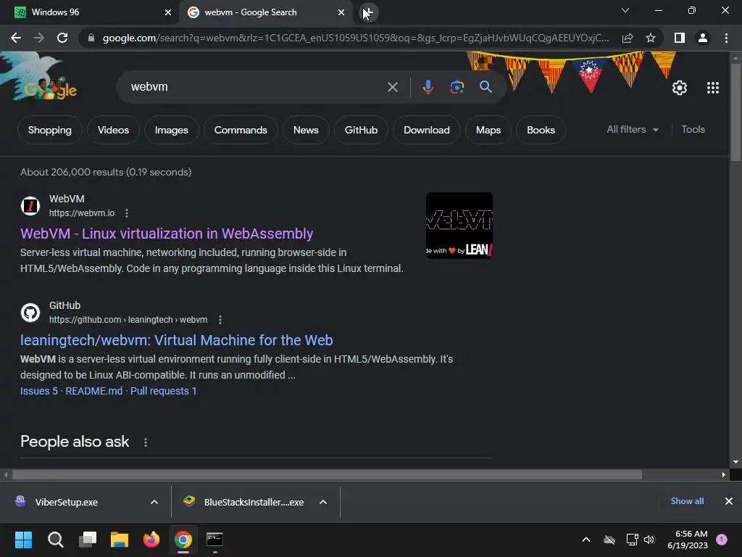
Task: Click the WebVM result thumbnail
Action: point(459,226)
